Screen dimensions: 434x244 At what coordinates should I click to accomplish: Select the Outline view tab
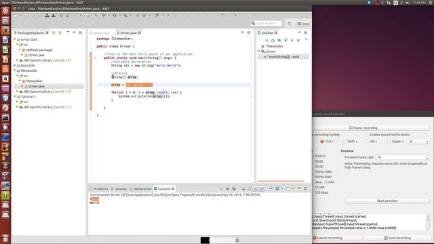[x=267, y=33]
